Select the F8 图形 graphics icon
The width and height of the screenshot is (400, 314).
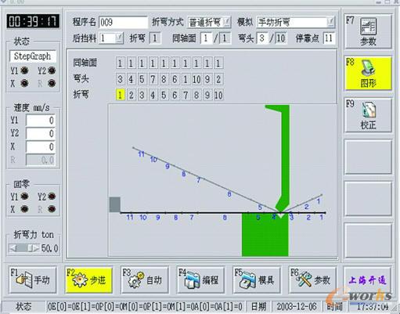click(368, 73)
